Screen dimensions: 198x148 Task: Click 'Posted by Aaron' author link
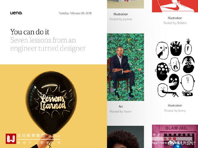click(x=121, y=111)
